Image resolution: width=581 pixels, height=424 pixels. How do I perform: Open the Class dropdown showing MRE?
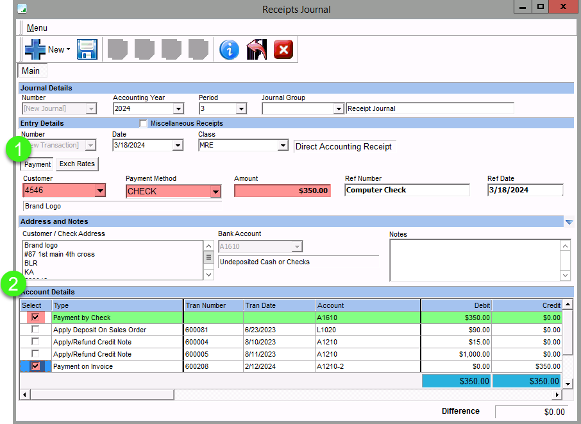click(282, 146)
